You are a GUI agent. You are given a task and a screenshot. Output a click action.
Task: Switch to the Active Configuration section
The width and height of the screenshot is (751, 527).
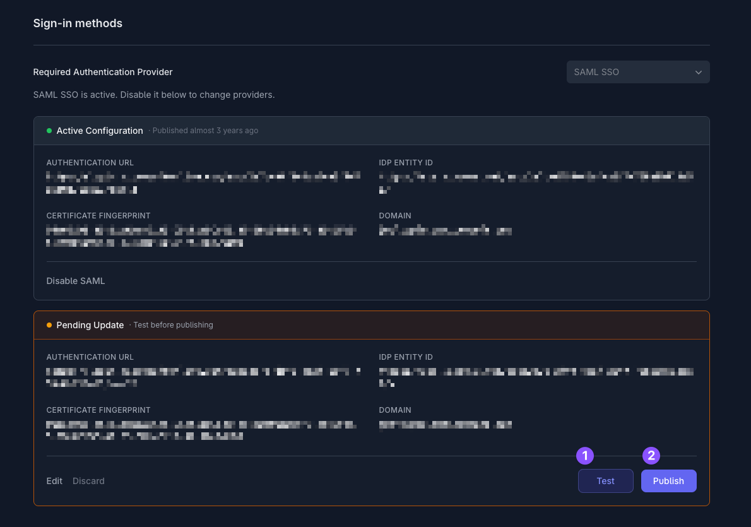pos(99,131)
